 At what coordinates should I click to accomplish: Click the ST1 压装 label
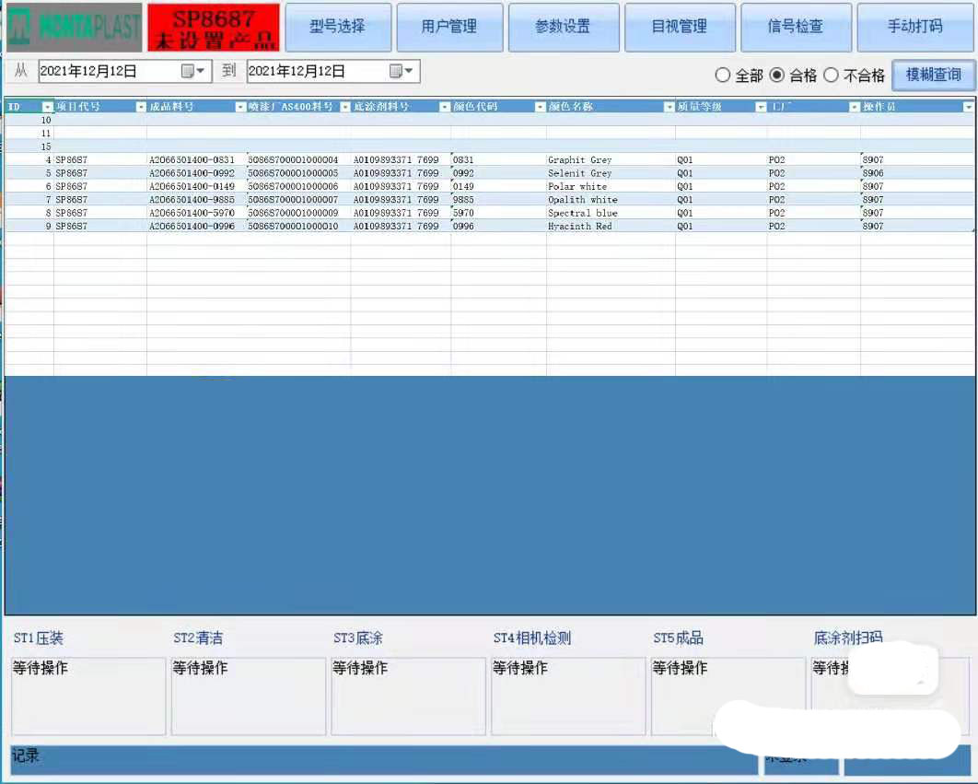pyautogui.click(x=39, y=638)
